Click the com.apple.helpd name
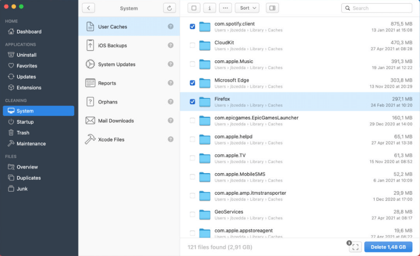This screenshot has height=256, width=420. pos(233,137)
